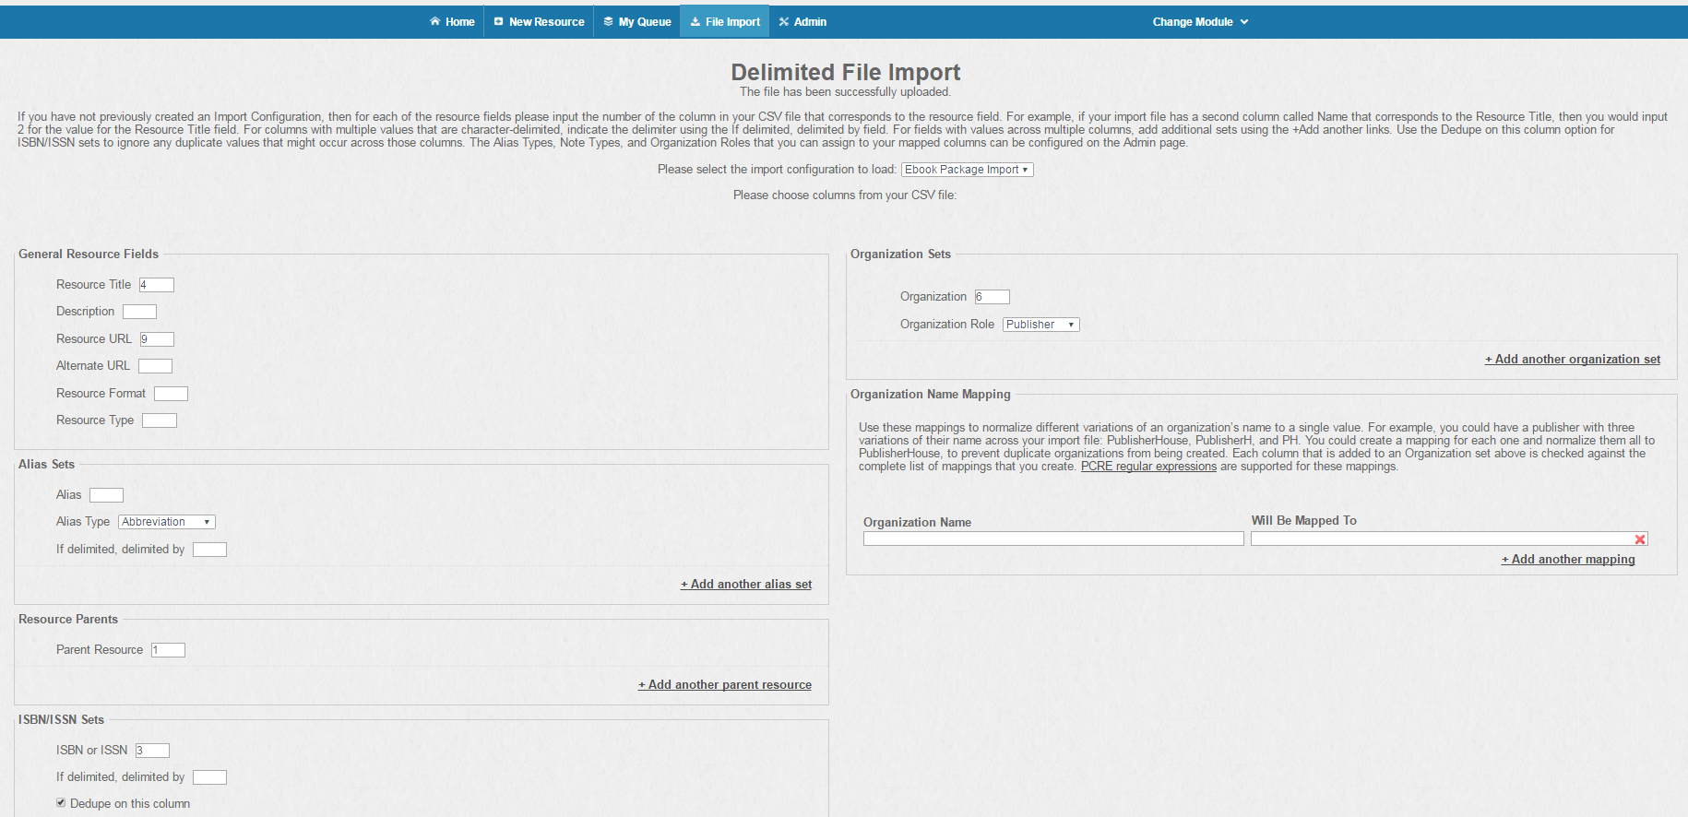Focus the Resource URL column field
The width and height of the screenshot is (1688, 817).
(x=157, y=339)
